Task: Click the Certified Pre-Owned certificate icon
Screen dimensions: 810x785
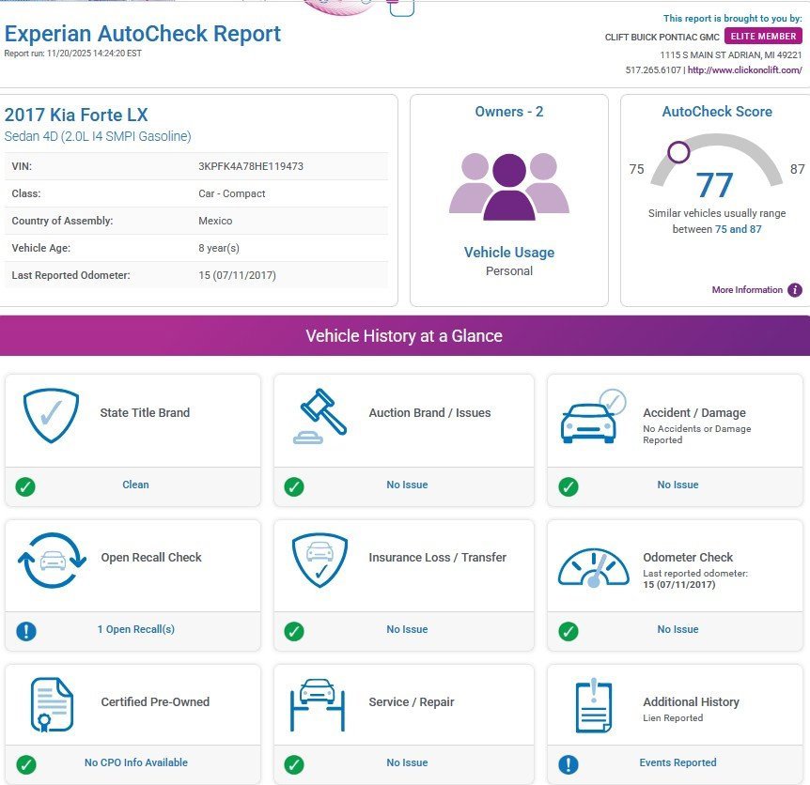Action: point(52,705)
